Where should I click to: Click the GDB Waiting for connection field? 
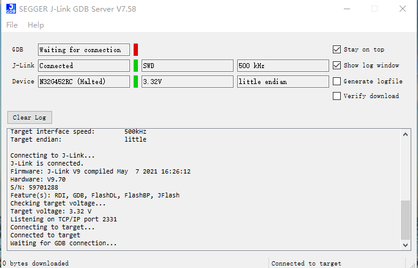click(x=84, y=50)
